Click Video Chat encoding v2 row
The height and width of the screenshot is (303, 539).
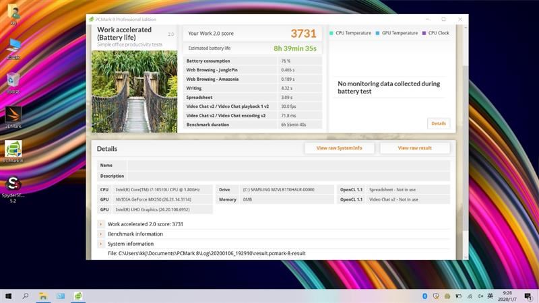pyautogui.click(x=253, y=115)
